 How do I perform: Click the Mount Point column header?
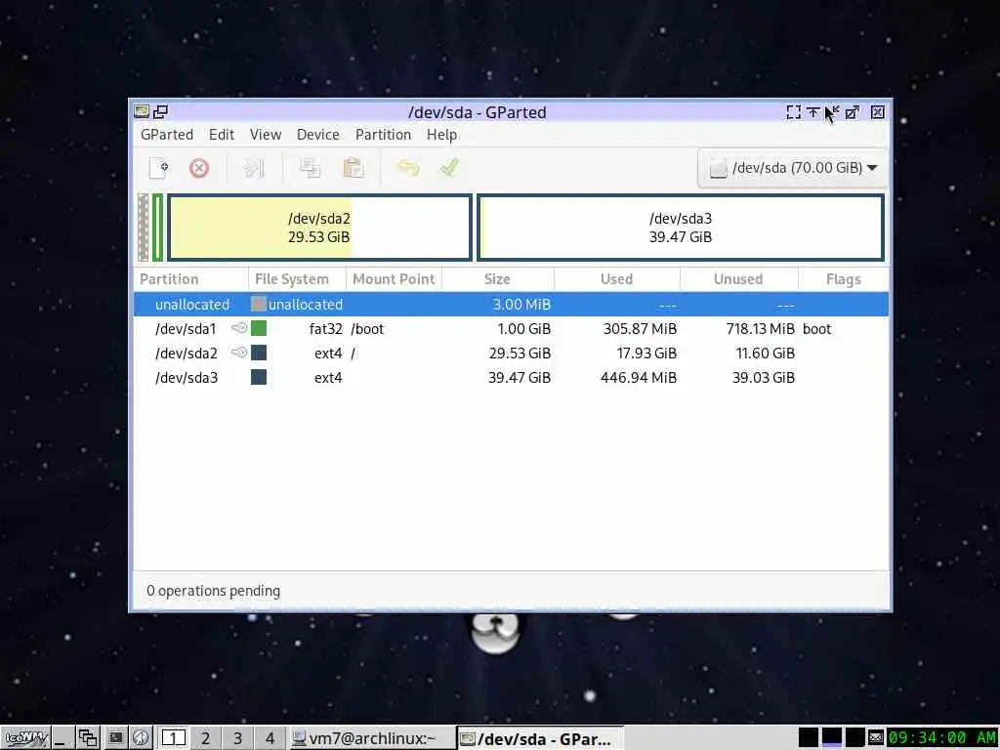394,279
